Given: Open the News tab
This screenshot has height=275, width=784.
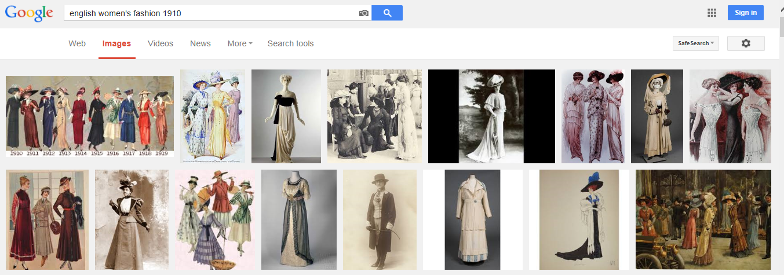Looking at the screenshot, I should click(x=200, y=43).
